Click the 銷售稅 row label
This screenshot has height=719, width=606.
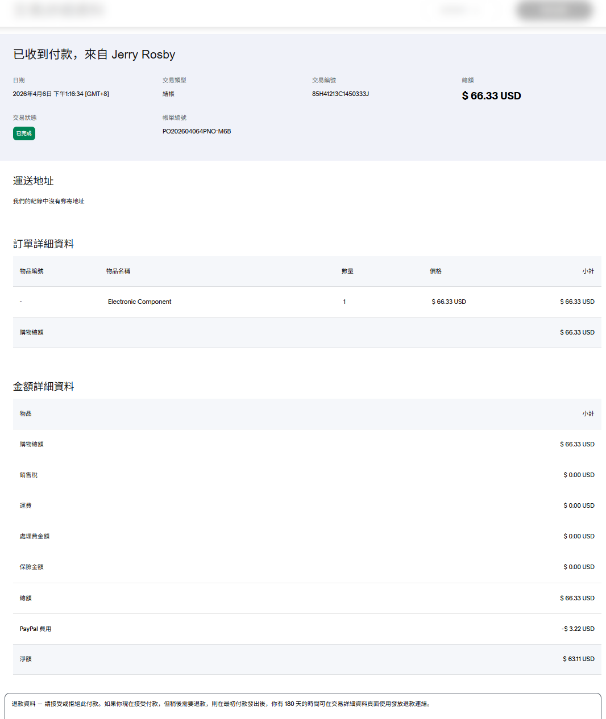coord(28,475)
